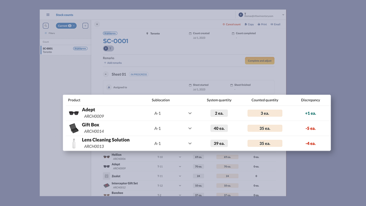Expand the sublocation dropdown for Adept
Screen dimensions: 366x206
(x=190, y=113)
